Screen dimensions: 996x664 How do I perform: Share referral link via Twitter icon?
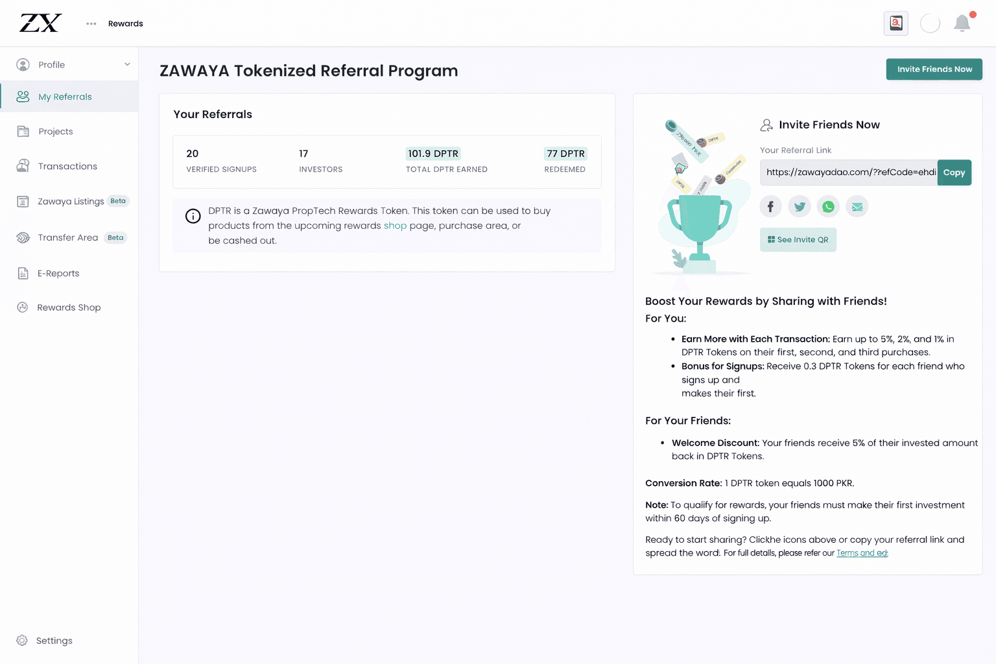point(800,207)
